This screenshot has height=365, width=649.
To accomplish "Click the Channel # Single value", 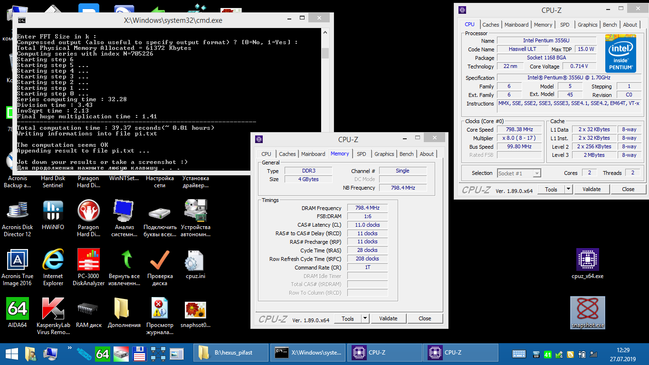I will coord(402,171).
